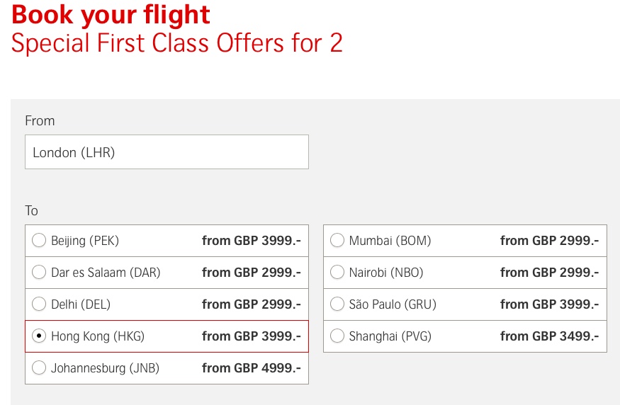
Task: Choose Dar es Salaam (DAR) destination
Action: 39,273
